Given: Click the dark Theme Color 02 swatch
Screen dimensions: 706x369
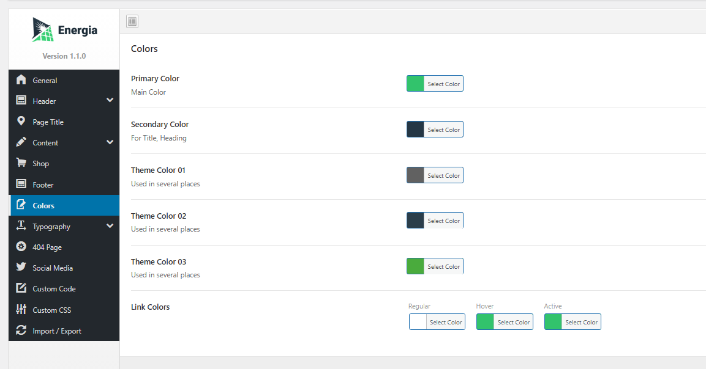Looking at the screenshot, I should [x=416, y=221].
